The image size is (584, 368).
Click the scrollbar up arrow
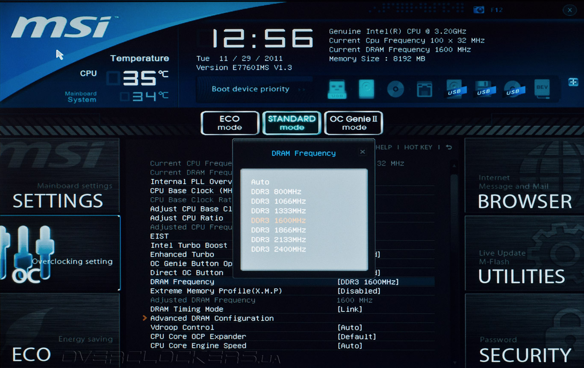[454, 166]
